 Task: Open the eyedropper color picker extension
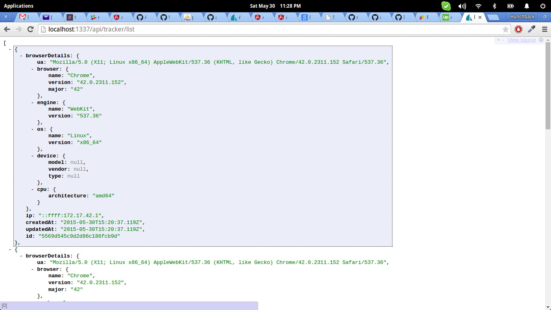[x=532, y=29]
